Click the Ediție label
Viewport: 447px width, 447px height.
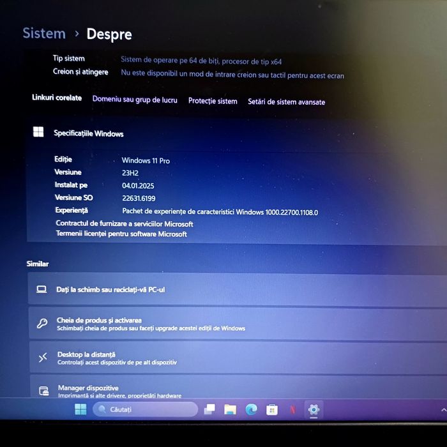pyautogui.click(x=63, y=159)
